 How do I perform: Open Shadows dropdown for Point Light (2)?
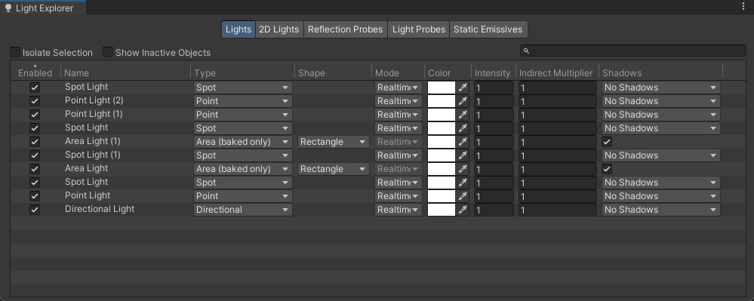pos(661,101)
